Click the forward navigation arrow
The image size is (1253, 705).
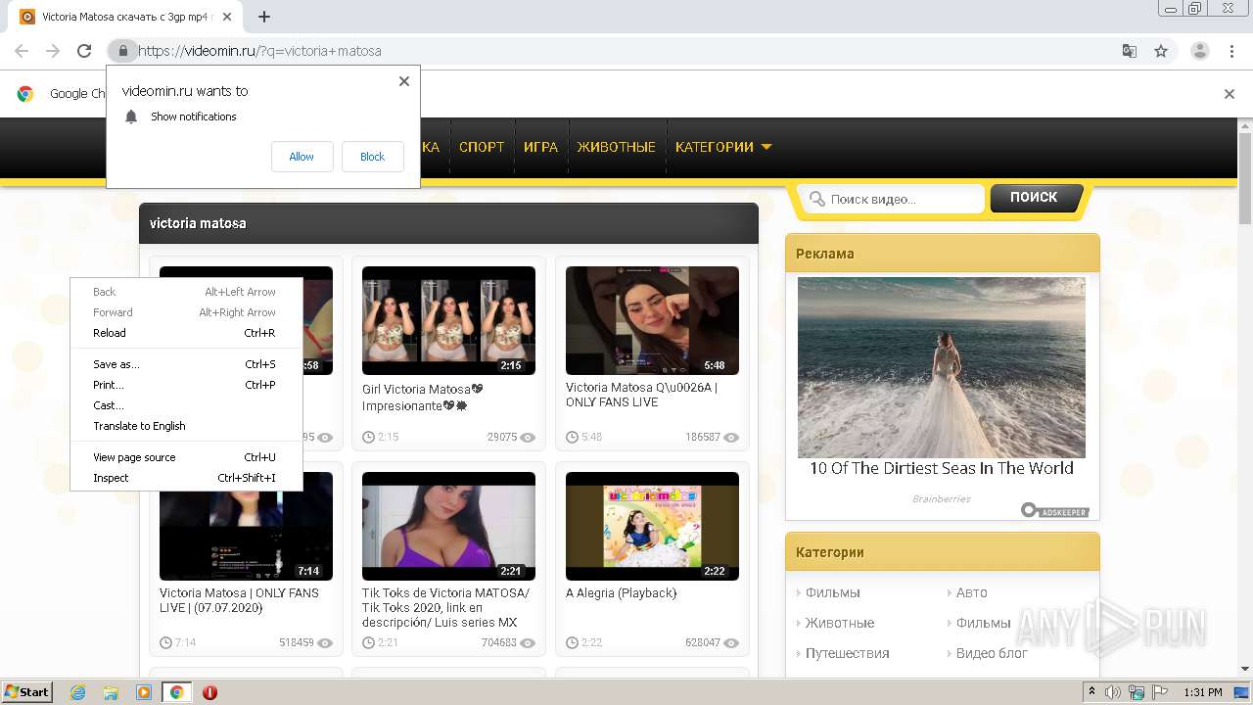tap(53, 51)
